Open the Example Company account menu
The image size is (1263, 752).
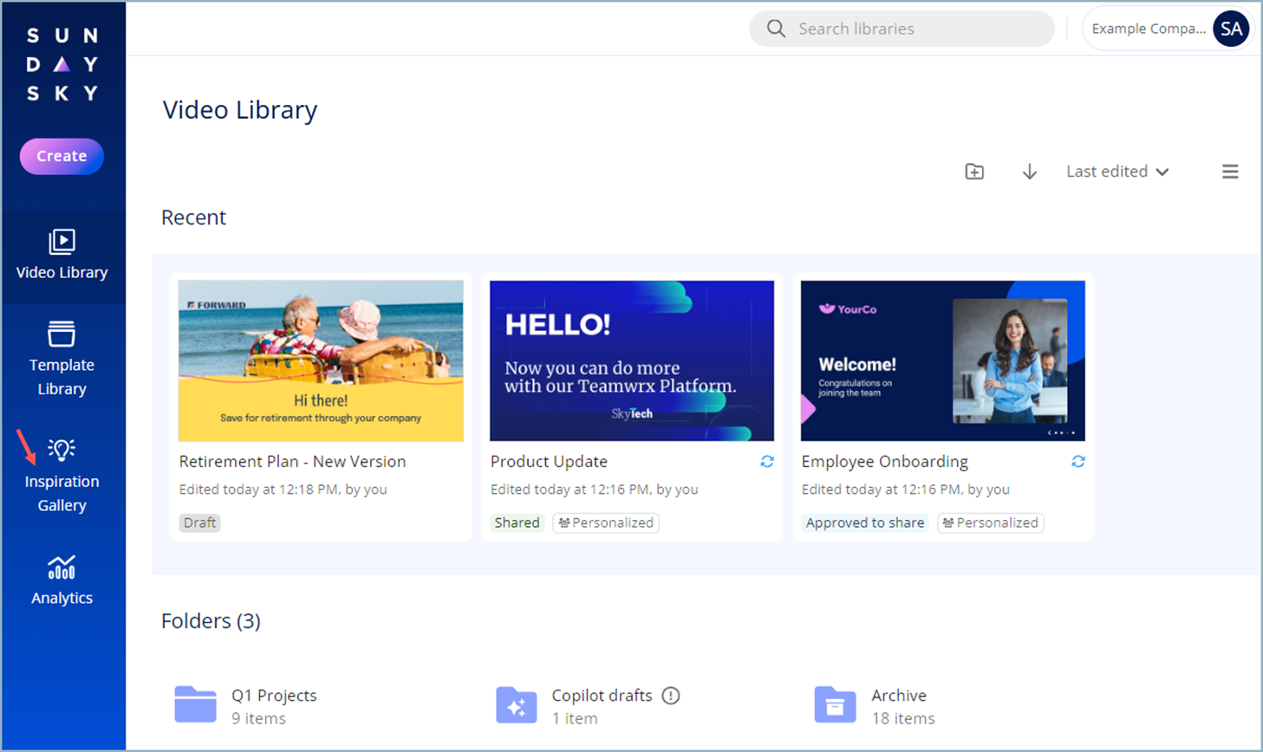pyautogui.click(x=1148, y=29)
